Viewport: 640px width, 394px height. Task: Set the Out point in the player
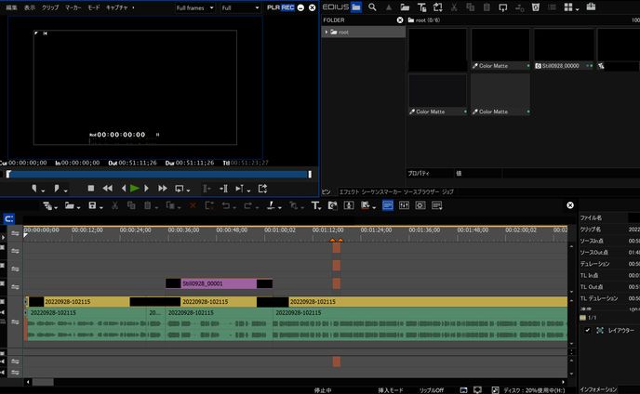[57, 189]
